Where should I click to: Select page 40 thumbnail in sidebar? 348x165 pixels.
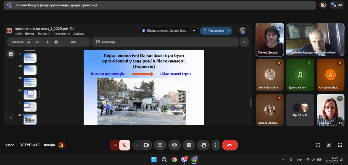(x=30, y=94)
